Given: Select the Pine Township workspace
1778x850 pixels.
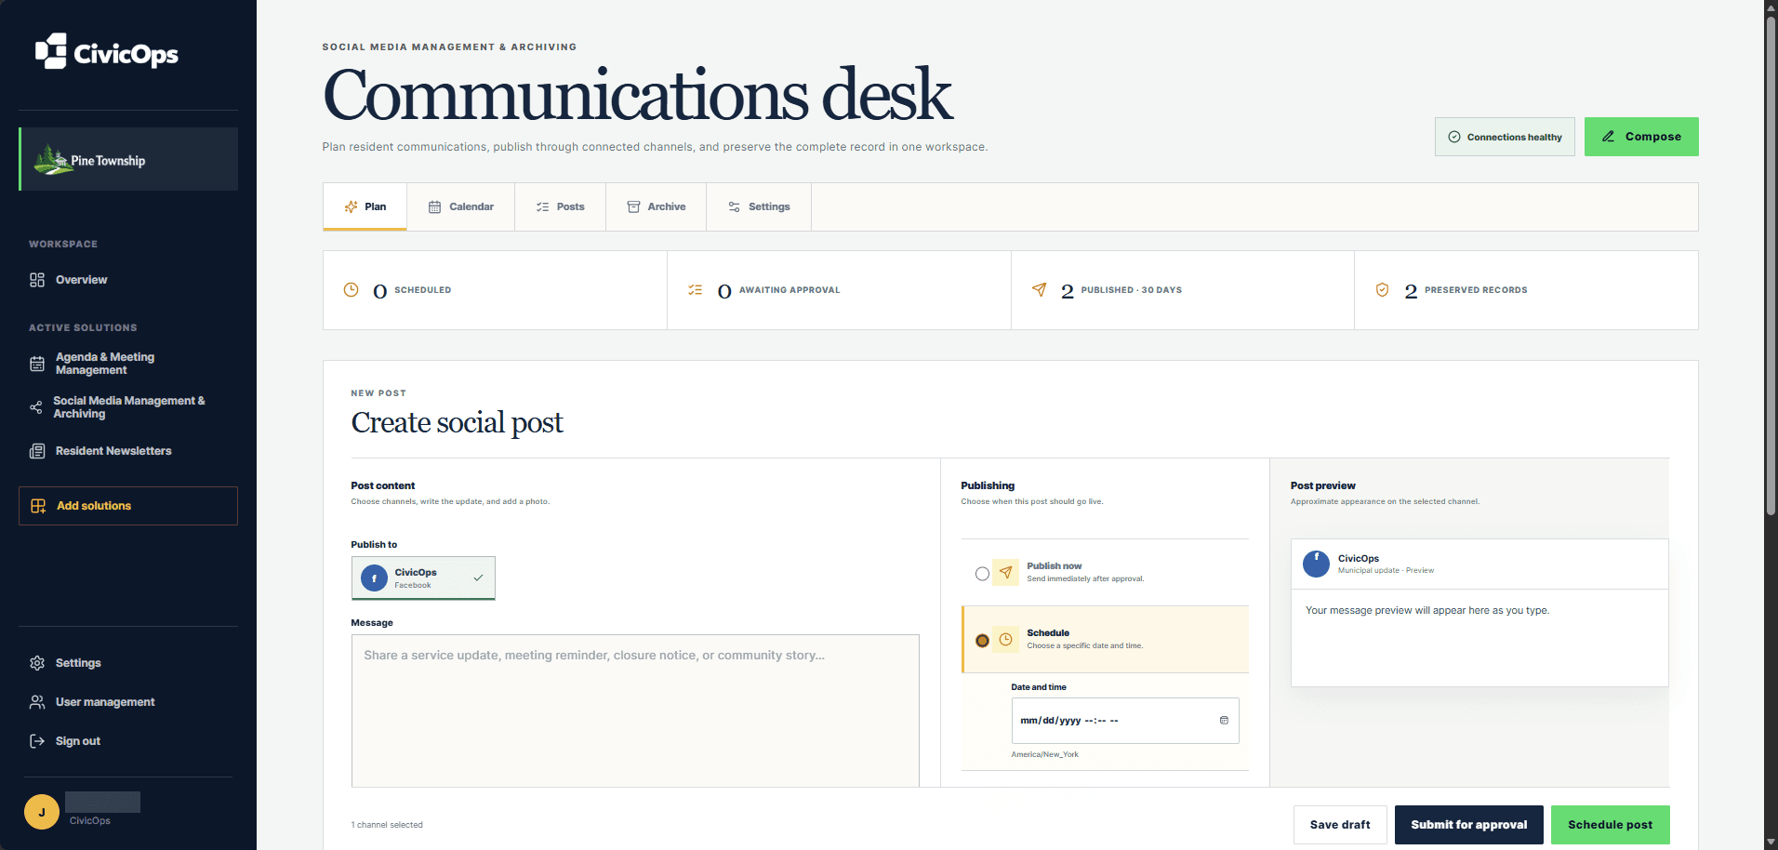Looking at the screenshot, I should coord(128,159).
